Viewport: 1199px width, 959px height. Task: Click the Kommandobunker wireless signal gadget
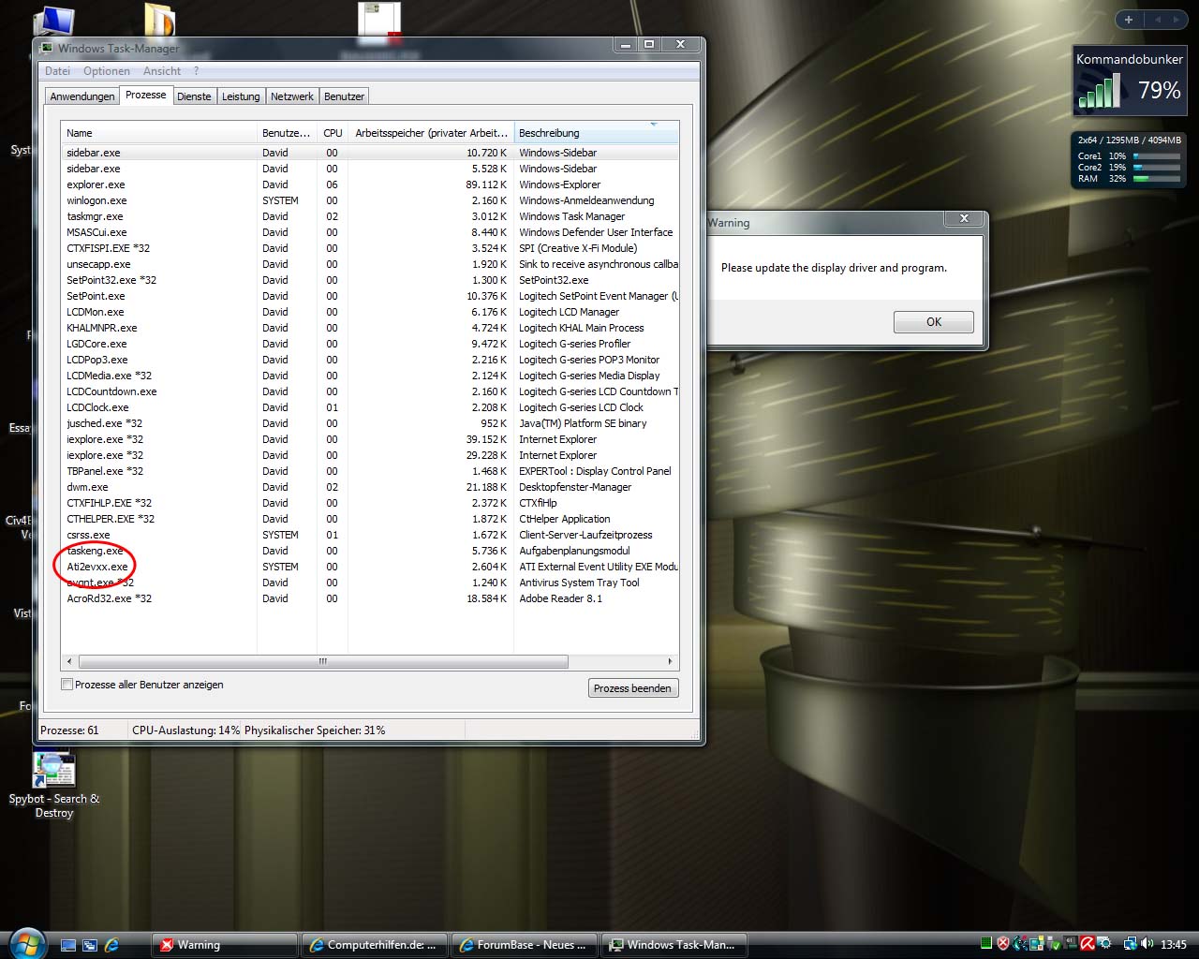point(1129,81)
